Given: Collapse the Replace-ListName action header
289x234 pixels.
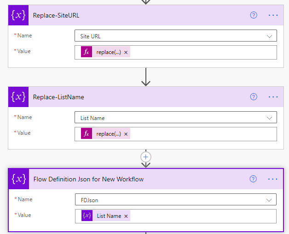Looking at the screenshot, I should coord(138,97).
